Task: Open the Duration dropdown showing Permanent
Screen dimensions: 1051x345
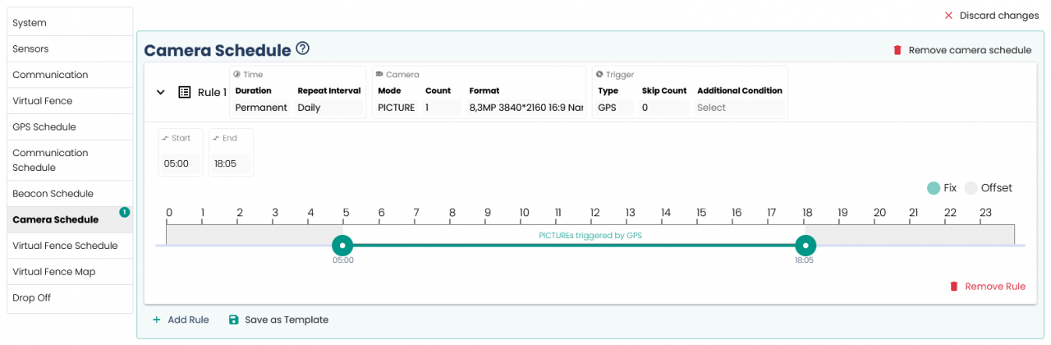Action: point(261,108)
